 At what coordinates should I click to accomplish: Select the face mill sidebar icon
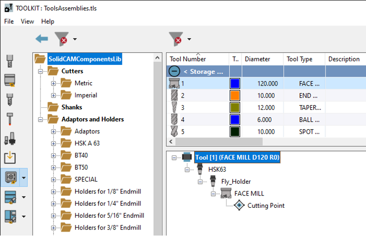pyautogui.click(x=10, y=80)
